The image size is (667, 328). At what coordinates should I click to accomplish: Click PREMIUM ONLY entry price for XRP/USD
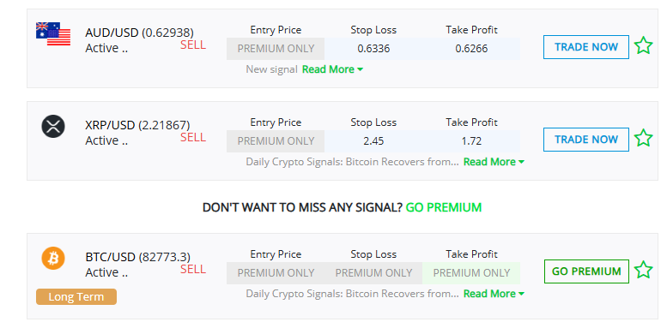click(276, 141)
